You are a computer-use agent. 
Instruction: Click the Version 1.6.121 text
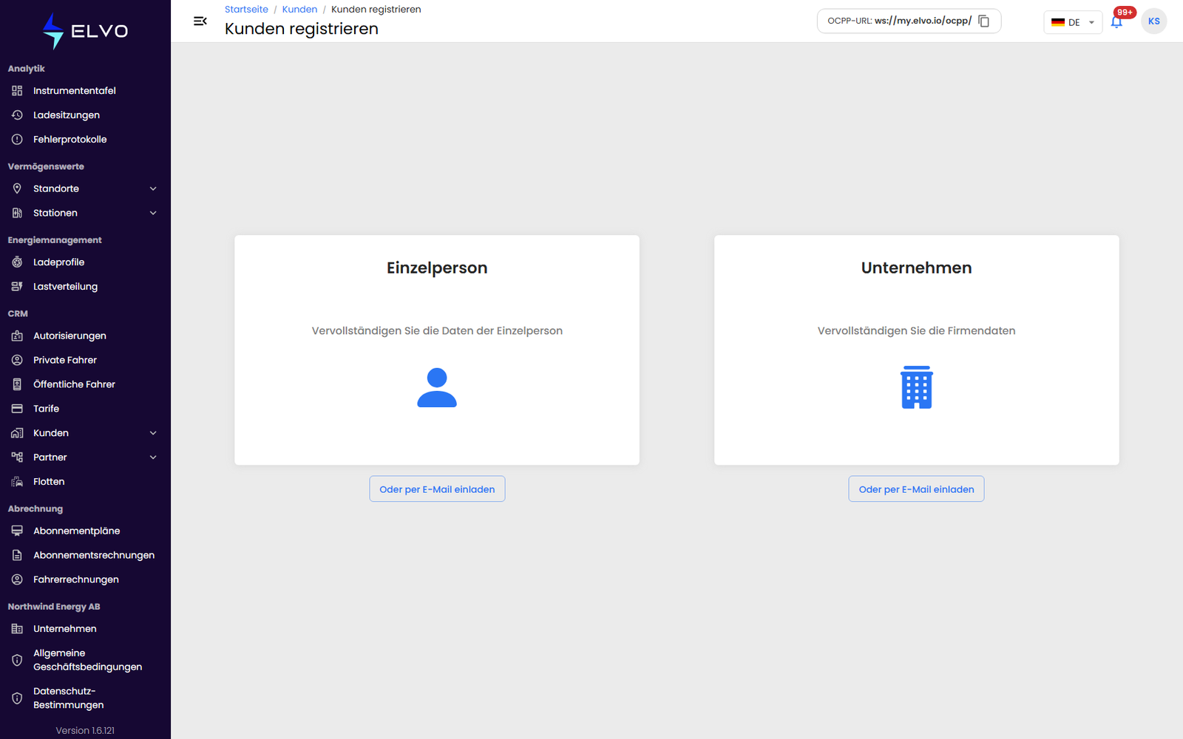point(85,731)
